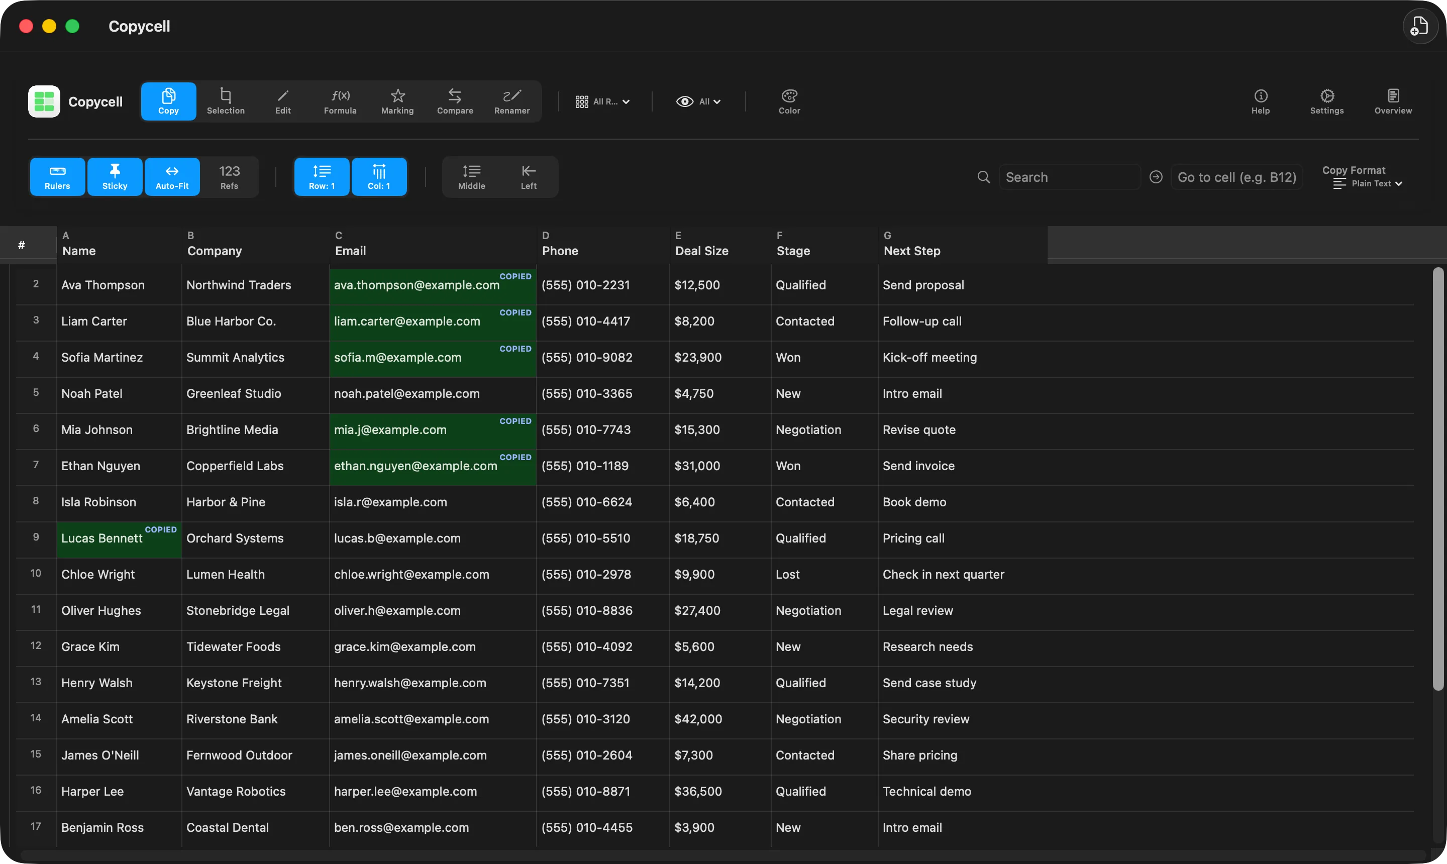The image size is (1447, 864).
Task: Click the Copycell green grid logo
Action: point(44,101)
